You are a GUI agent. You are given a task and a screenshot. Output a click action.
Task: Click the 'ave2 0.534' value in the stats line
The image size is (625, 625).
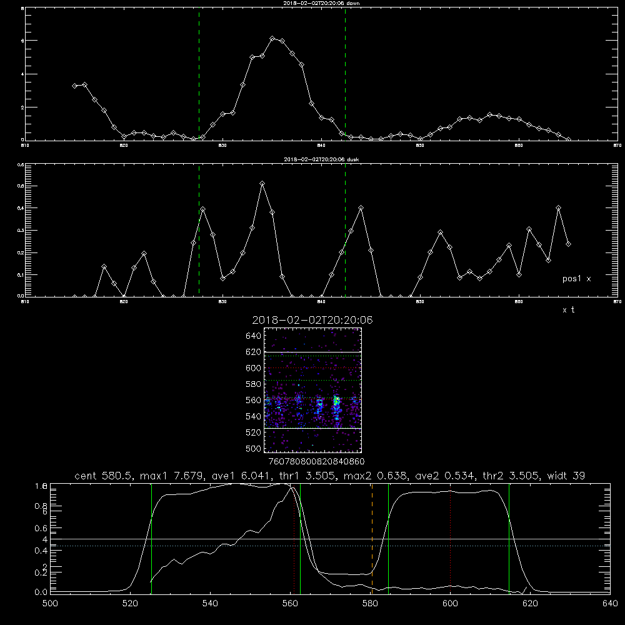click(444, 476)
